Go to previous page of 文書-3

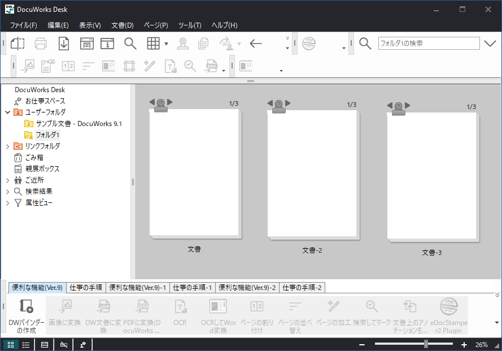[x=390, y=105]
